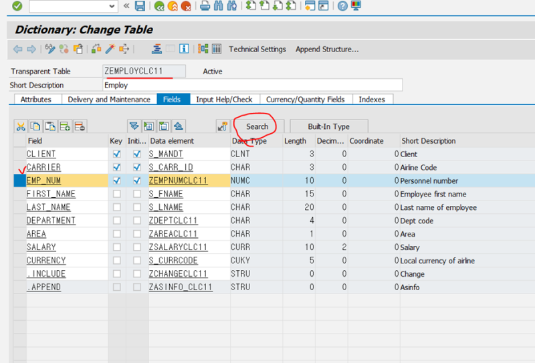Click the Where-Used List icon
The image size is (535, 363).
click(x=124, y=49)
